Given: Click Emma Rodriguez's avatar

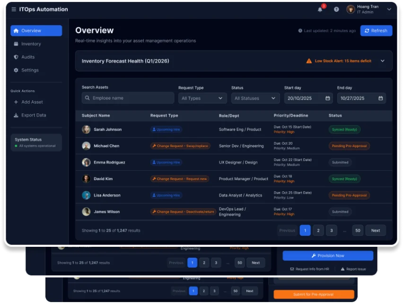Looking at the screenshot, I should tap(86, 162).
